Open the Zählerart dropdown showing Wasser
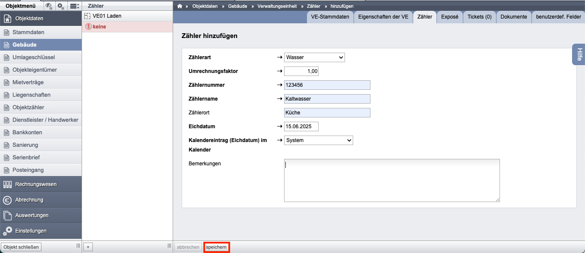This screenshot has width=585, height=253. [314, 57]
